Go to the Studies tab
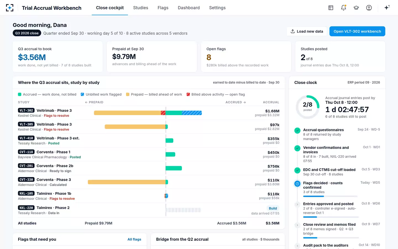This screenshot has height=249, width=398. click(x=141, y=8)
